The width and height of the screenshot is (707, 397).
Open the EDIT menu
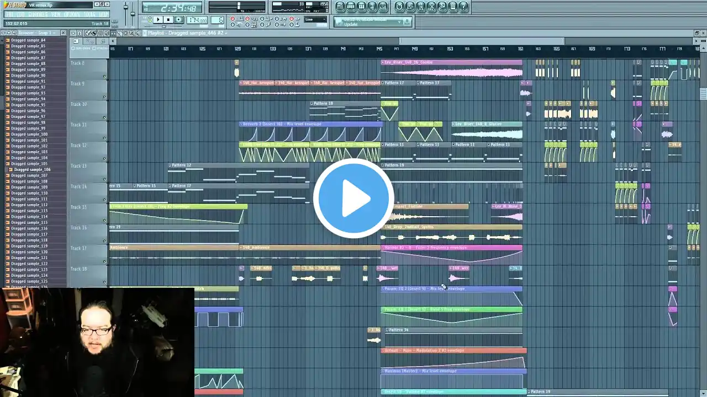(x=20, y=14)
